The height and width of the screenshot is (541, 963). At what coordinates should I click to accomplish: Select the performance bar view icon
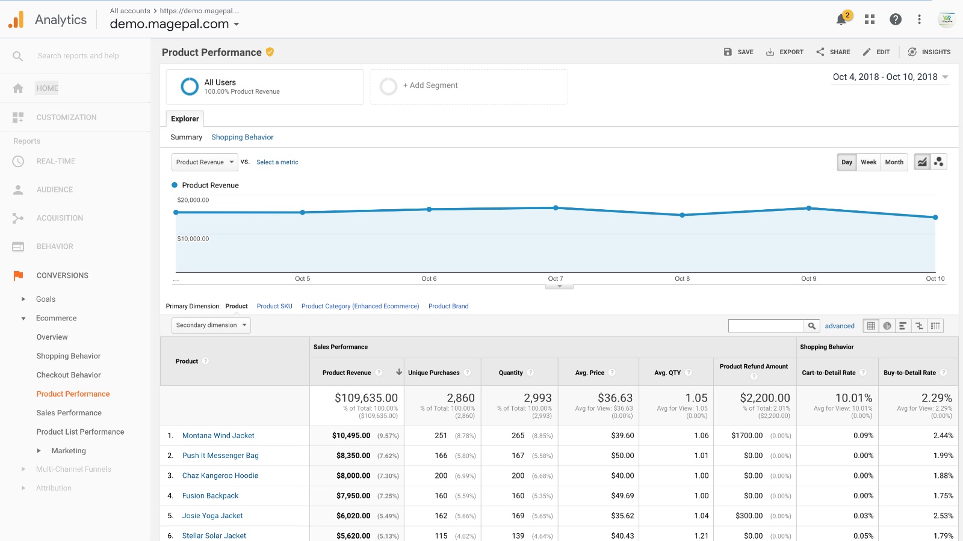(903, 326)
